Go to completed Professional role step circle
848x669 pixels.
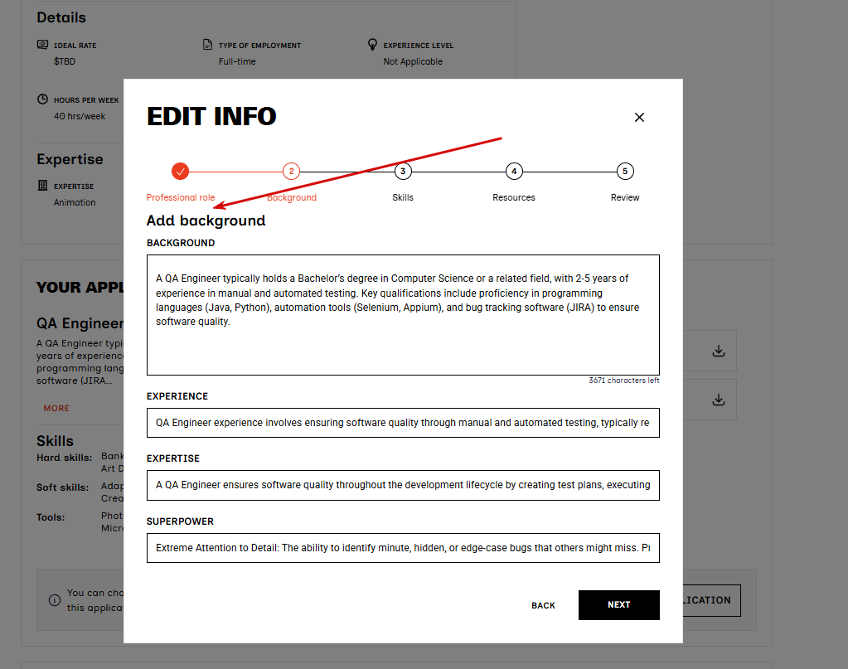[x=180, y=172]
